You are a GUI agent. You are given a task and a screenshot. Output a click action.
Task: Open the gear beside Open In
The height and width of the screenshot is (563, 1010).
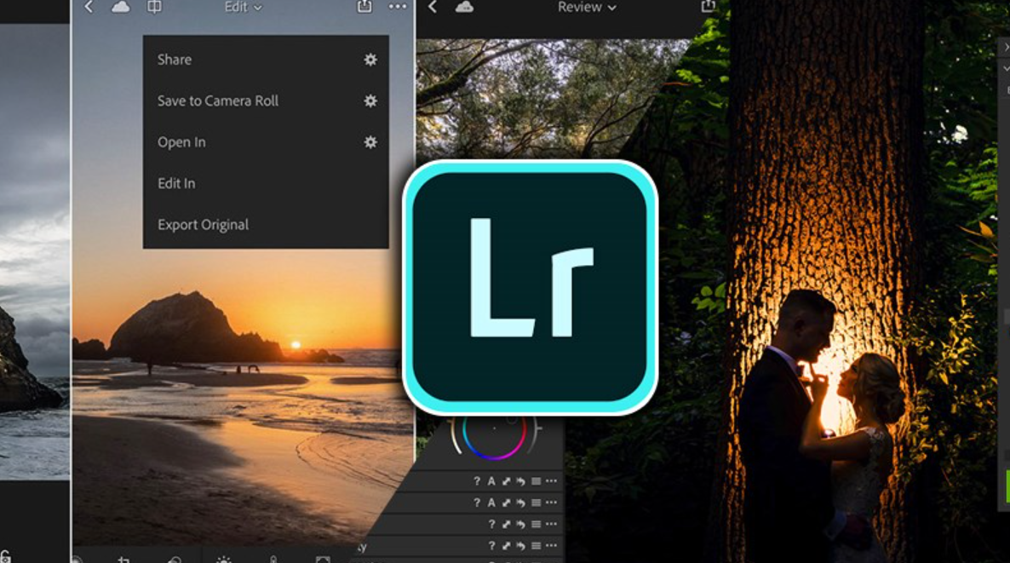tap(370, 141)
